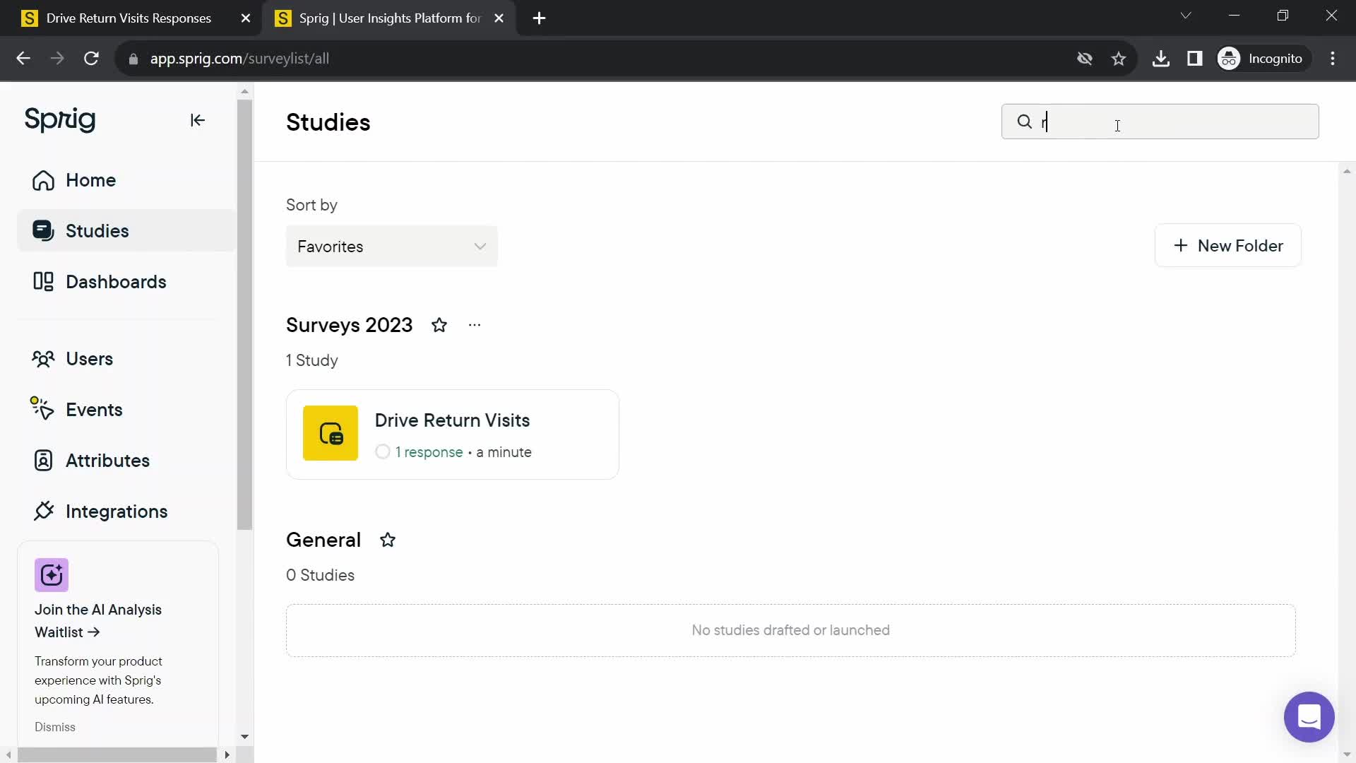Toggle sidebar collapse arrow

tap(198, 120)
